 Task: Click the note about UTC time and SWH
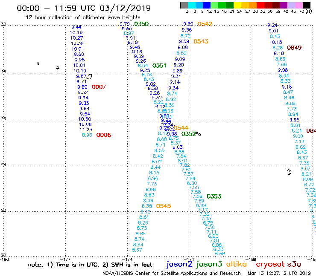(x=90, y=265)
